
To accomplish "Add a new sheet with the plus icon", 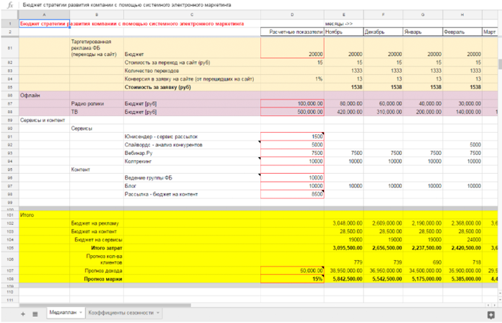I will tap(23, 314).
